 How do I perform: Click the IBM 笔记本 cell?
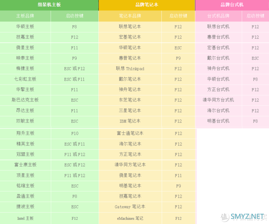click(x=130, y=121)
